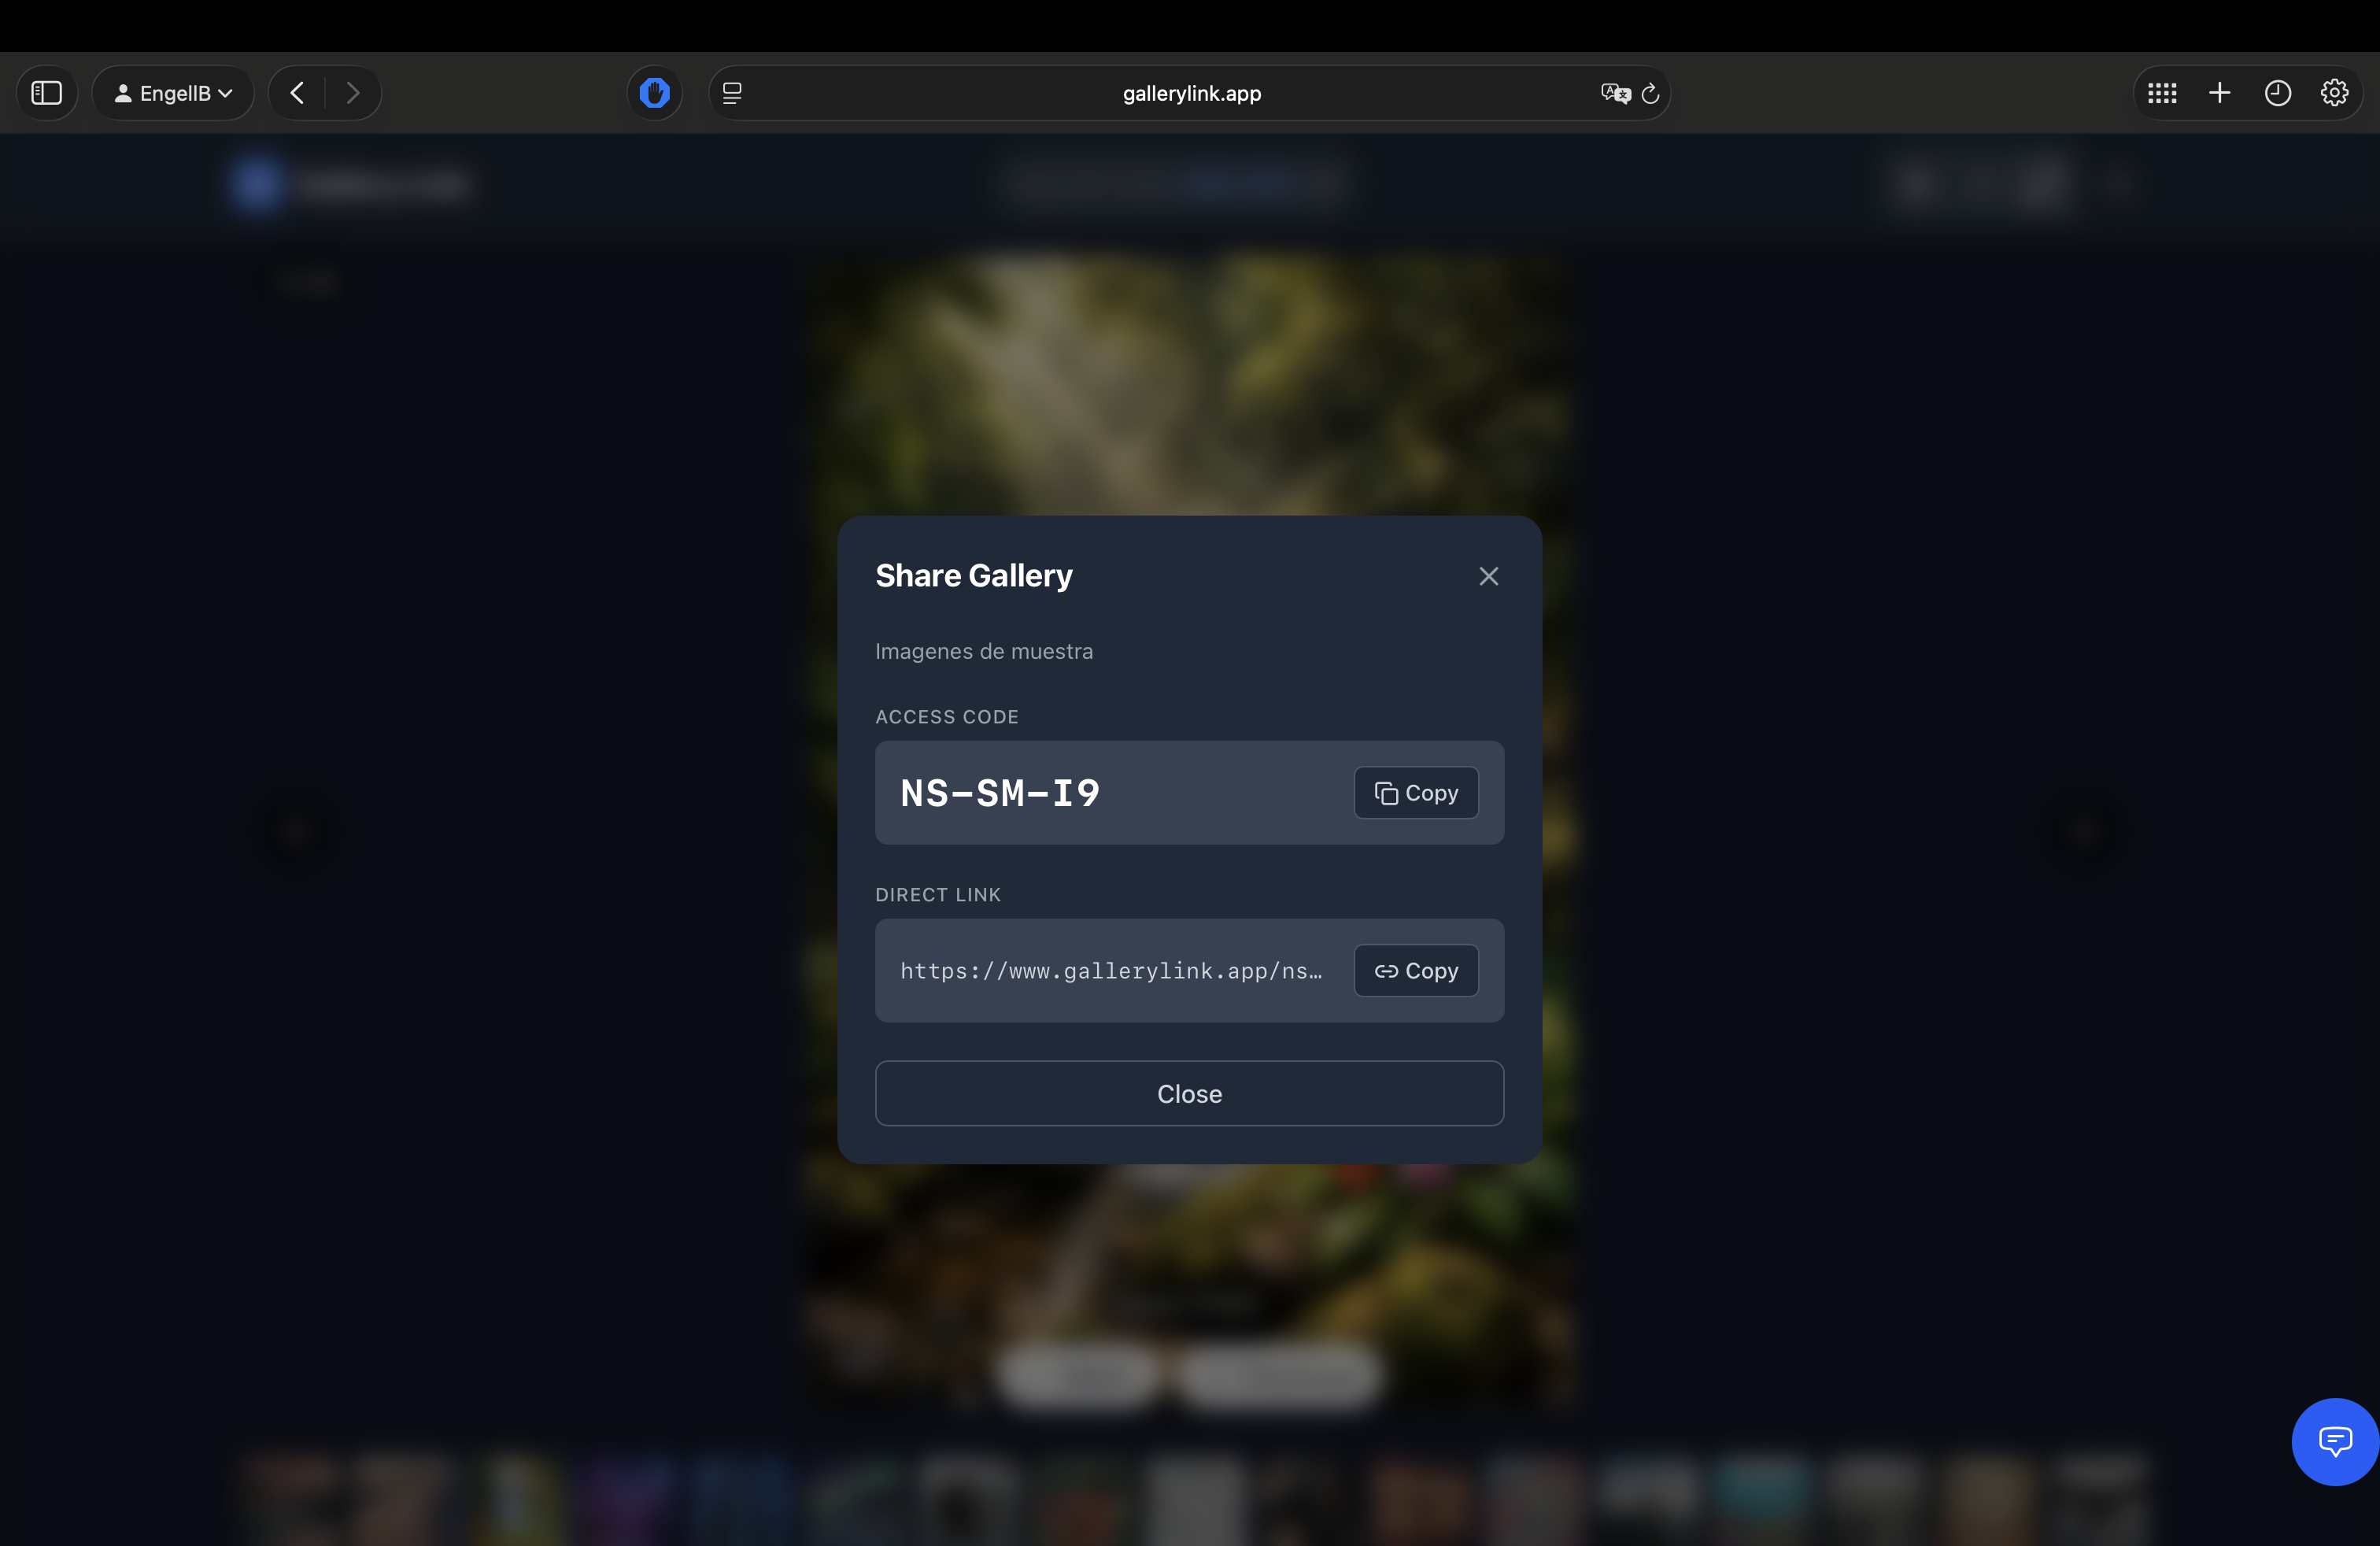Open browser settings gear icon
2380x1546 pixels.
click(2334, 93)
